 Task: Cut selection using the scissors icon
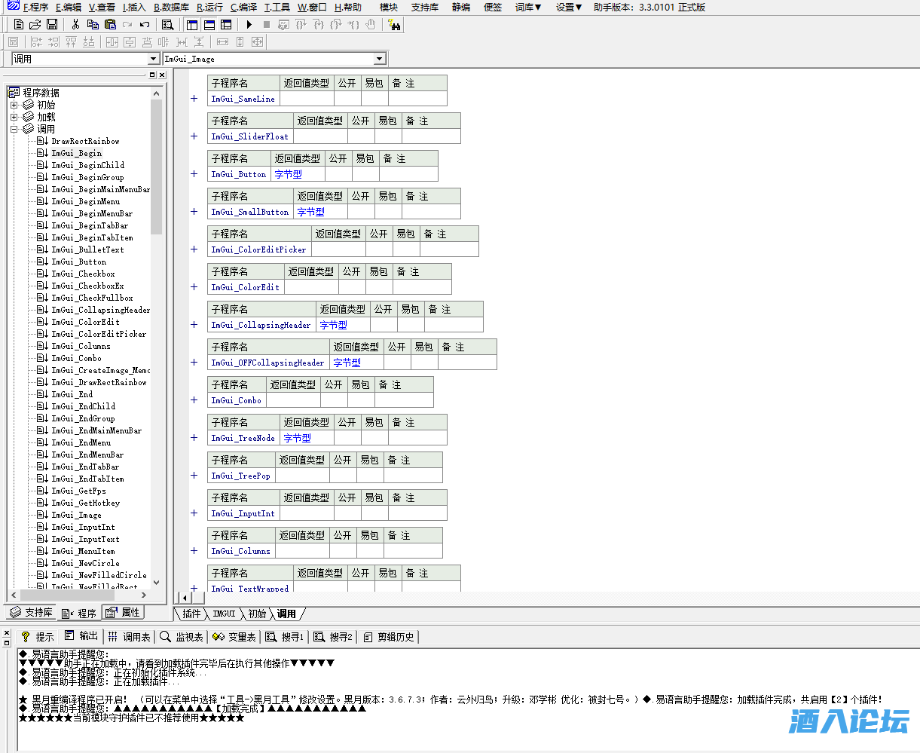(75, 25)
